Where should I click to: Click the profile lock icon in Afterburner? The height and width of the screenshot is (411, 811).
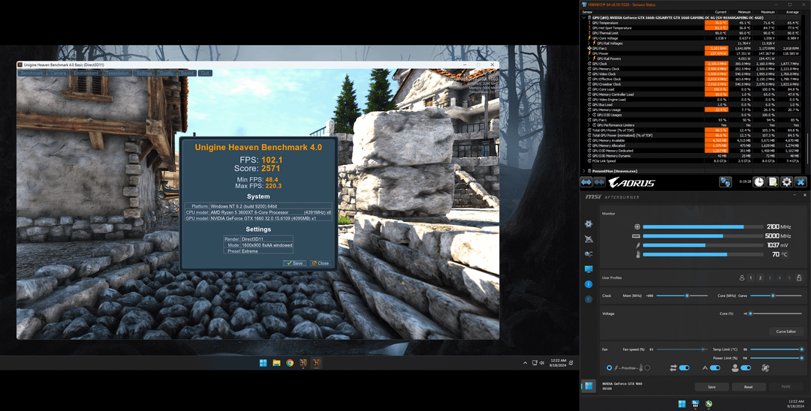[799, 277]
